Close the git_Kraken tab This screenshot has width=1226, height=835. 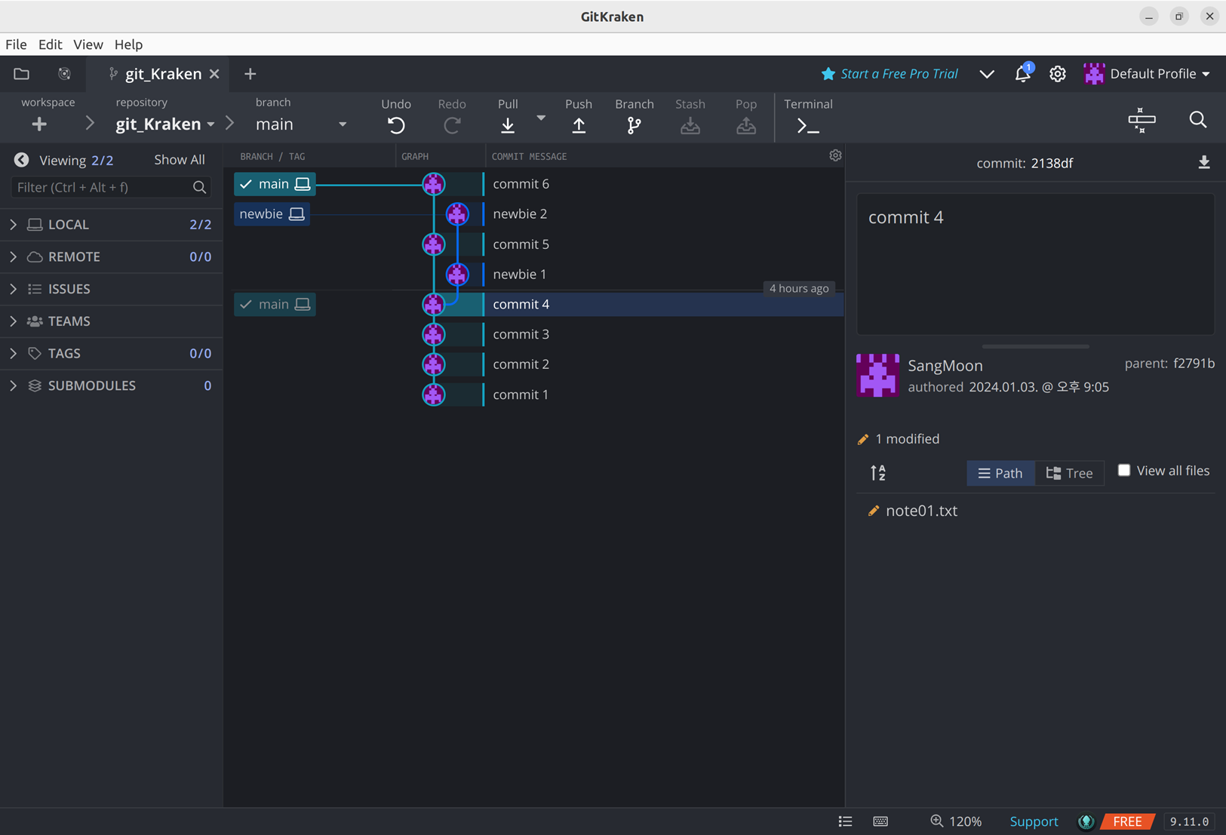[214, 74]
